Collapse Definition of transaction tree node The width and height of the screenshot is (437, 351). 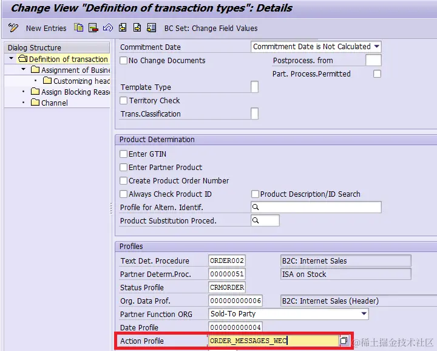(x=11, y=58)
